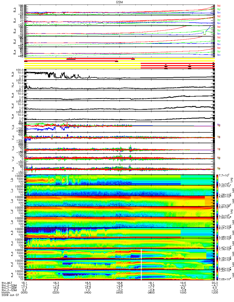Image resolution: width=234 pixels, height=302 pixels.
Task: Click the B_b axis label
Action: pos(15,10)
